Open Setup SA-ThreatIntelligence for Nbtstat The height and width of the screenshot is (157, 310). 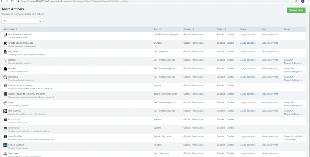[x=293, y=62]
